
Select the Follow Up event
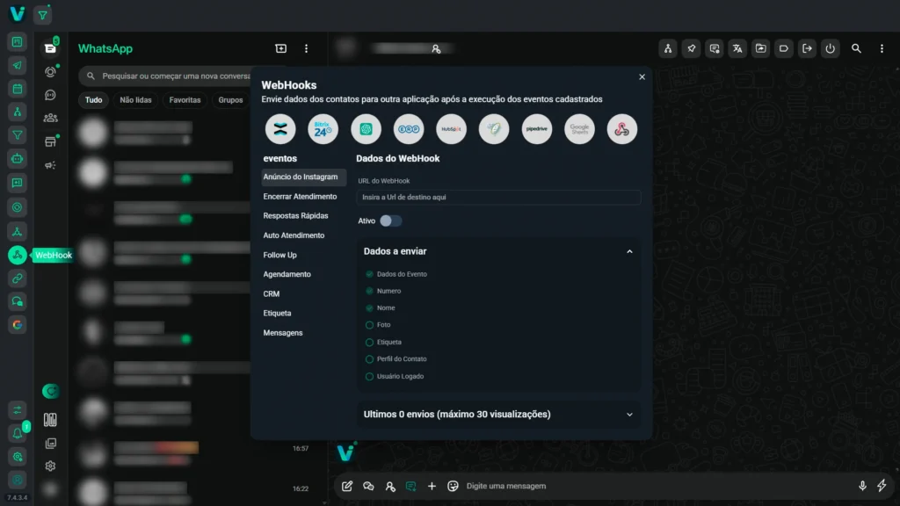click(x=280, y=255)
